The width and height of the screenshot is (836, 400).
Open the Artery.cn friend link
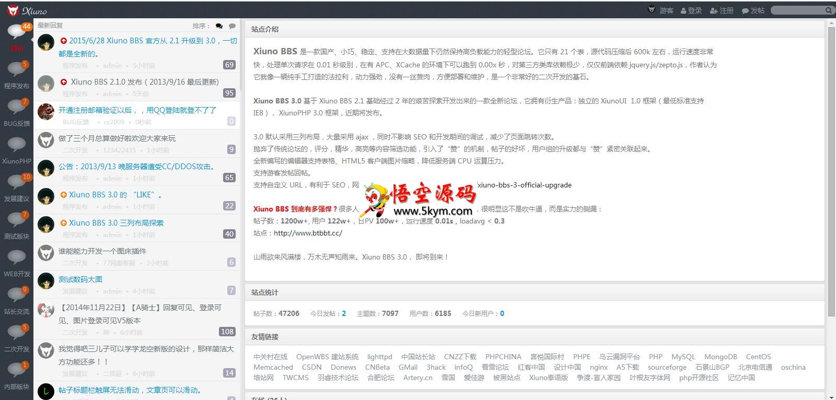[x=418, y=378]
